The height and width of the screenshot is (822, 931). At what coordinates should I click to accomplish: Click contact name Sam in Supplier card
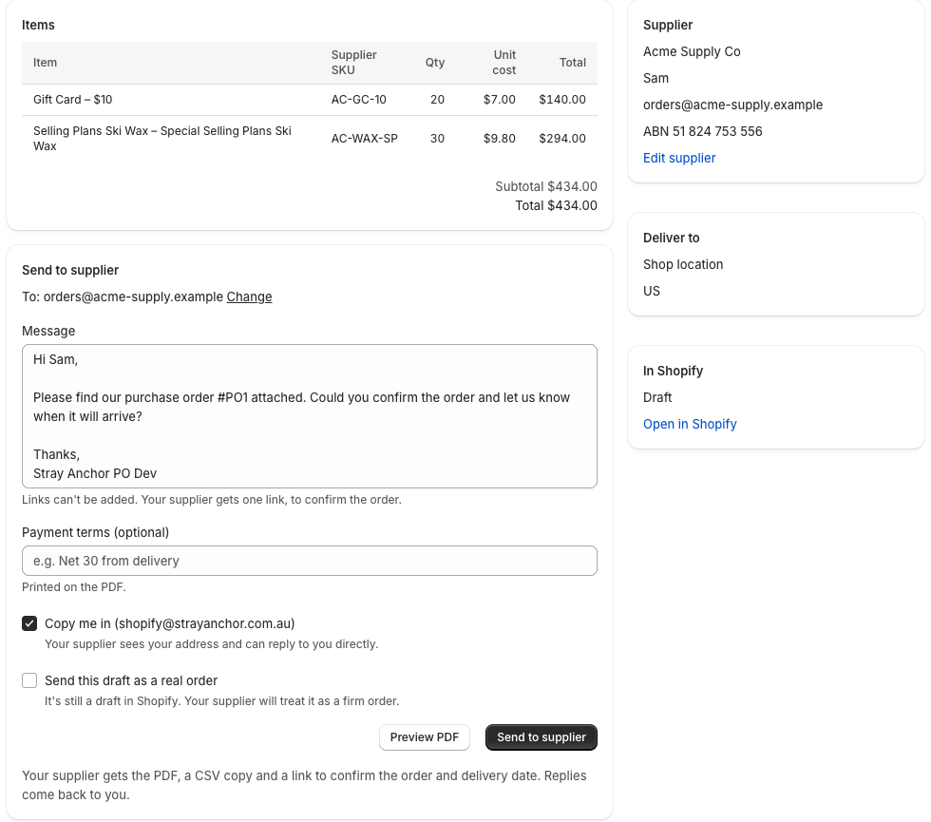click(655, 78)
